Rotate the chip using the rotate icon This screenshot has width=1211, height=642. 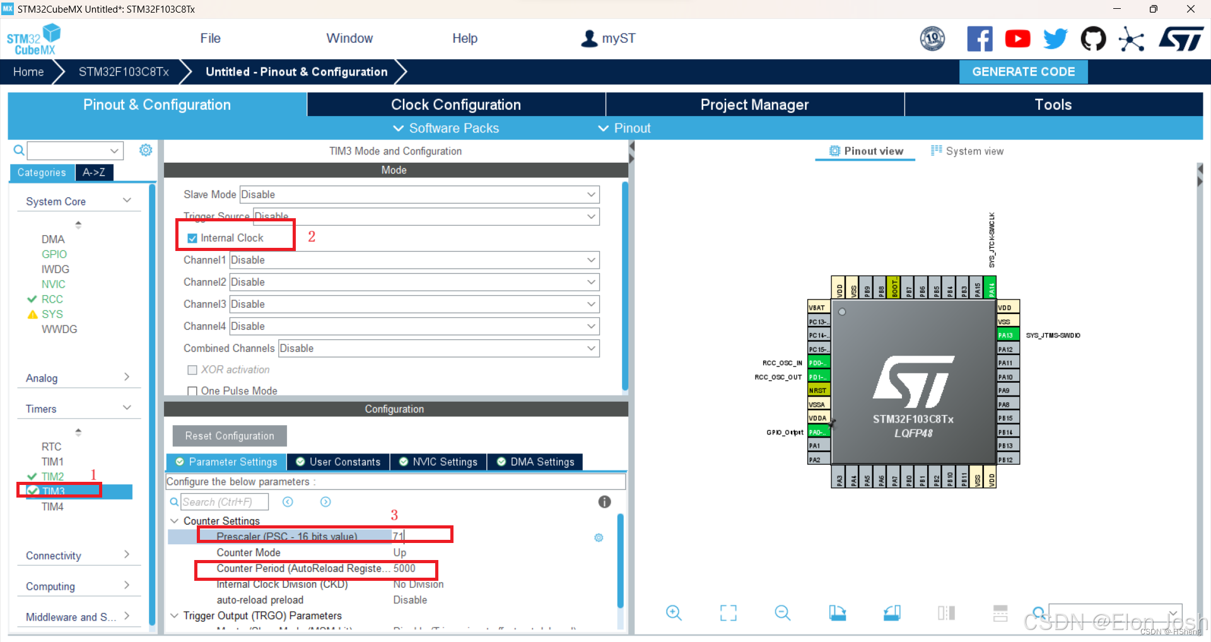tap(837, 612)
